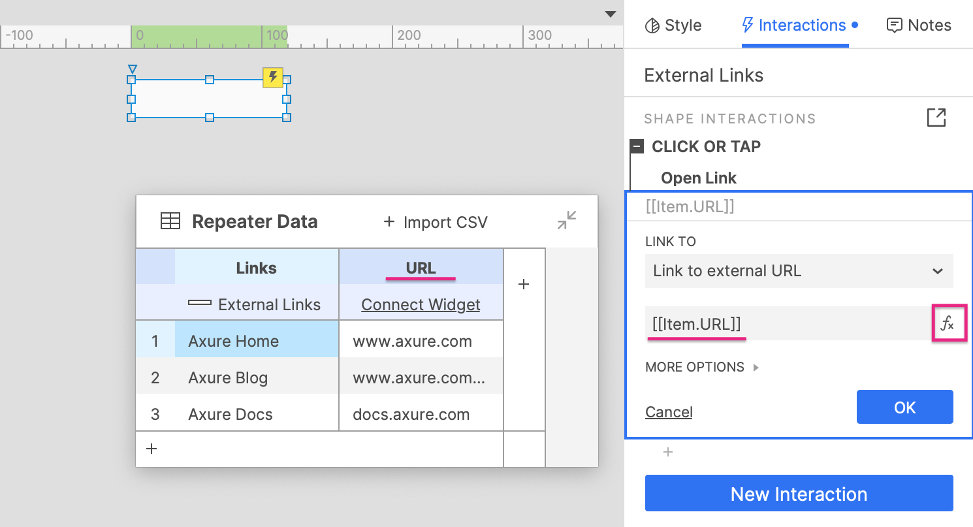Click the Style circle icon in the panel header
973x527 pixels.
coord(652,25)
